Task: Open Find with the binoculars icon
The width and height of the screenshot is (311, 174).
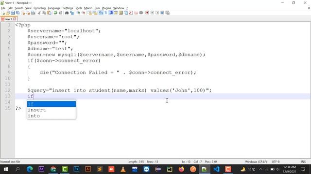Action: 67,13
